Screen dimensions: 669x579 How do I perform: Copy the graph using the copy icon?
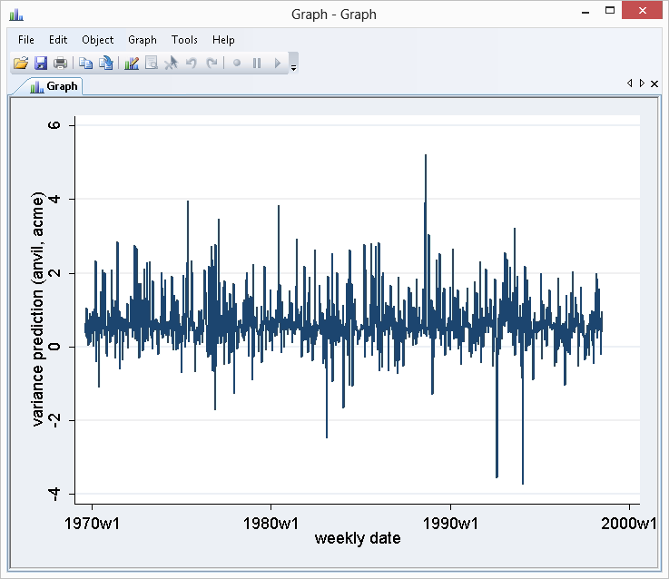(x=85, y=64)
